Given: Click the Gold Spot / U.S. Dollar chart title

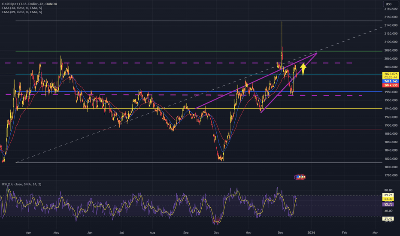Looking at the screenshot, I should coord(30,4).
